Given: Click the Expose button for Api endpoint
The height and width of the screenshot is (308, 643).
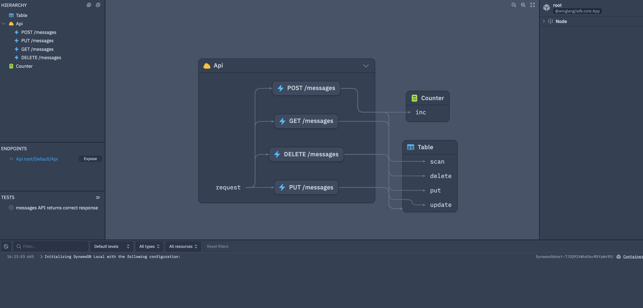Looking at the screenshot, I should [90, 159].
